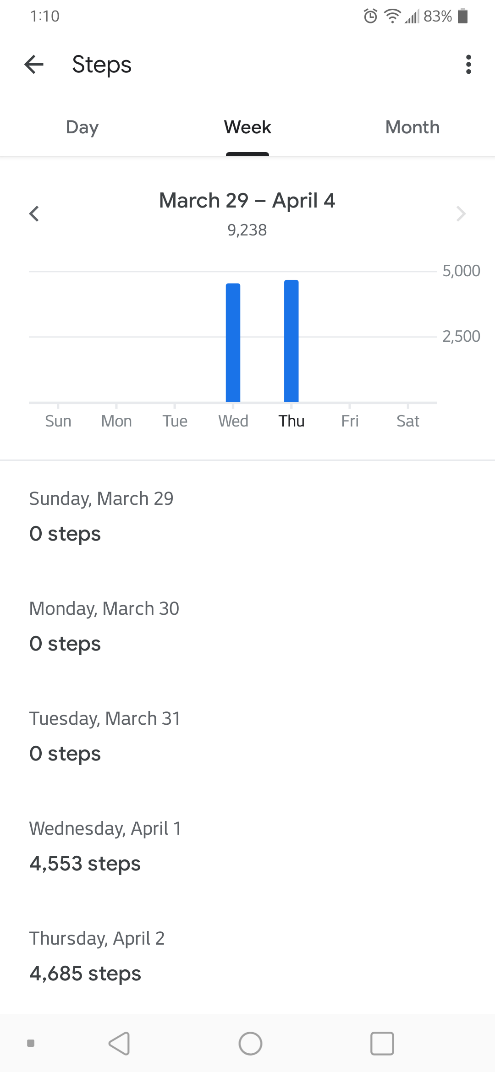Tap the alarm icon in status bar
The height and width of the screenshot is (1072, 495).
pos(370,16)
